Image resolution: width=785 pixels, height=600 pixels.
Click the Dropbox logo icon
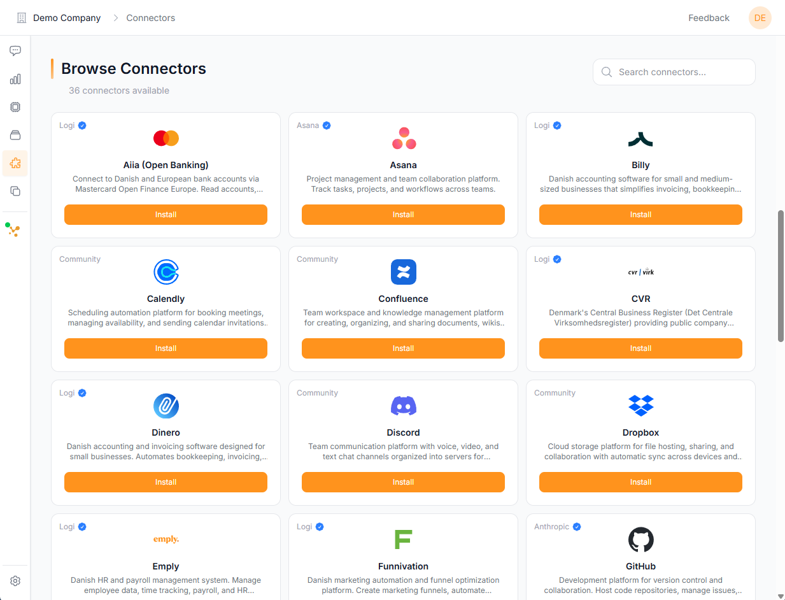[640, 406]
